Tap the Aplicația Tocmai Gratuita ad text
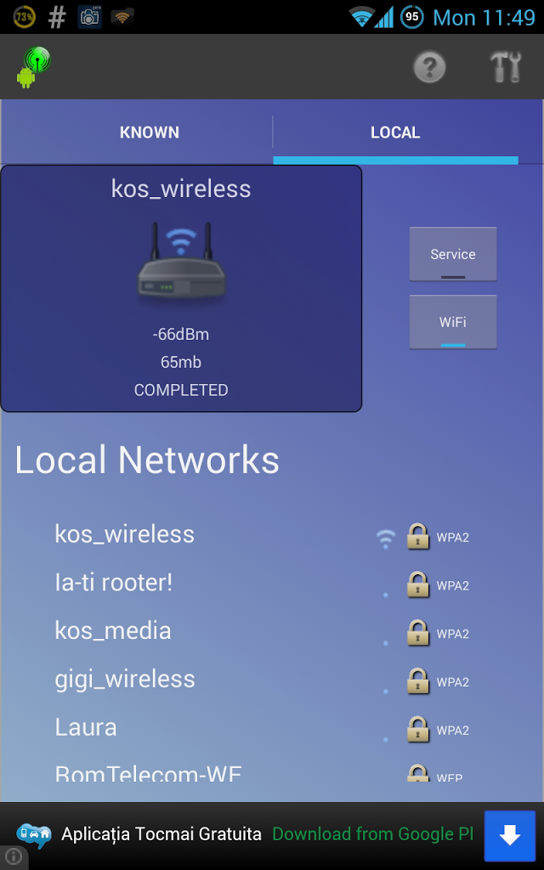Screen dimensions: 544x870 161,834
